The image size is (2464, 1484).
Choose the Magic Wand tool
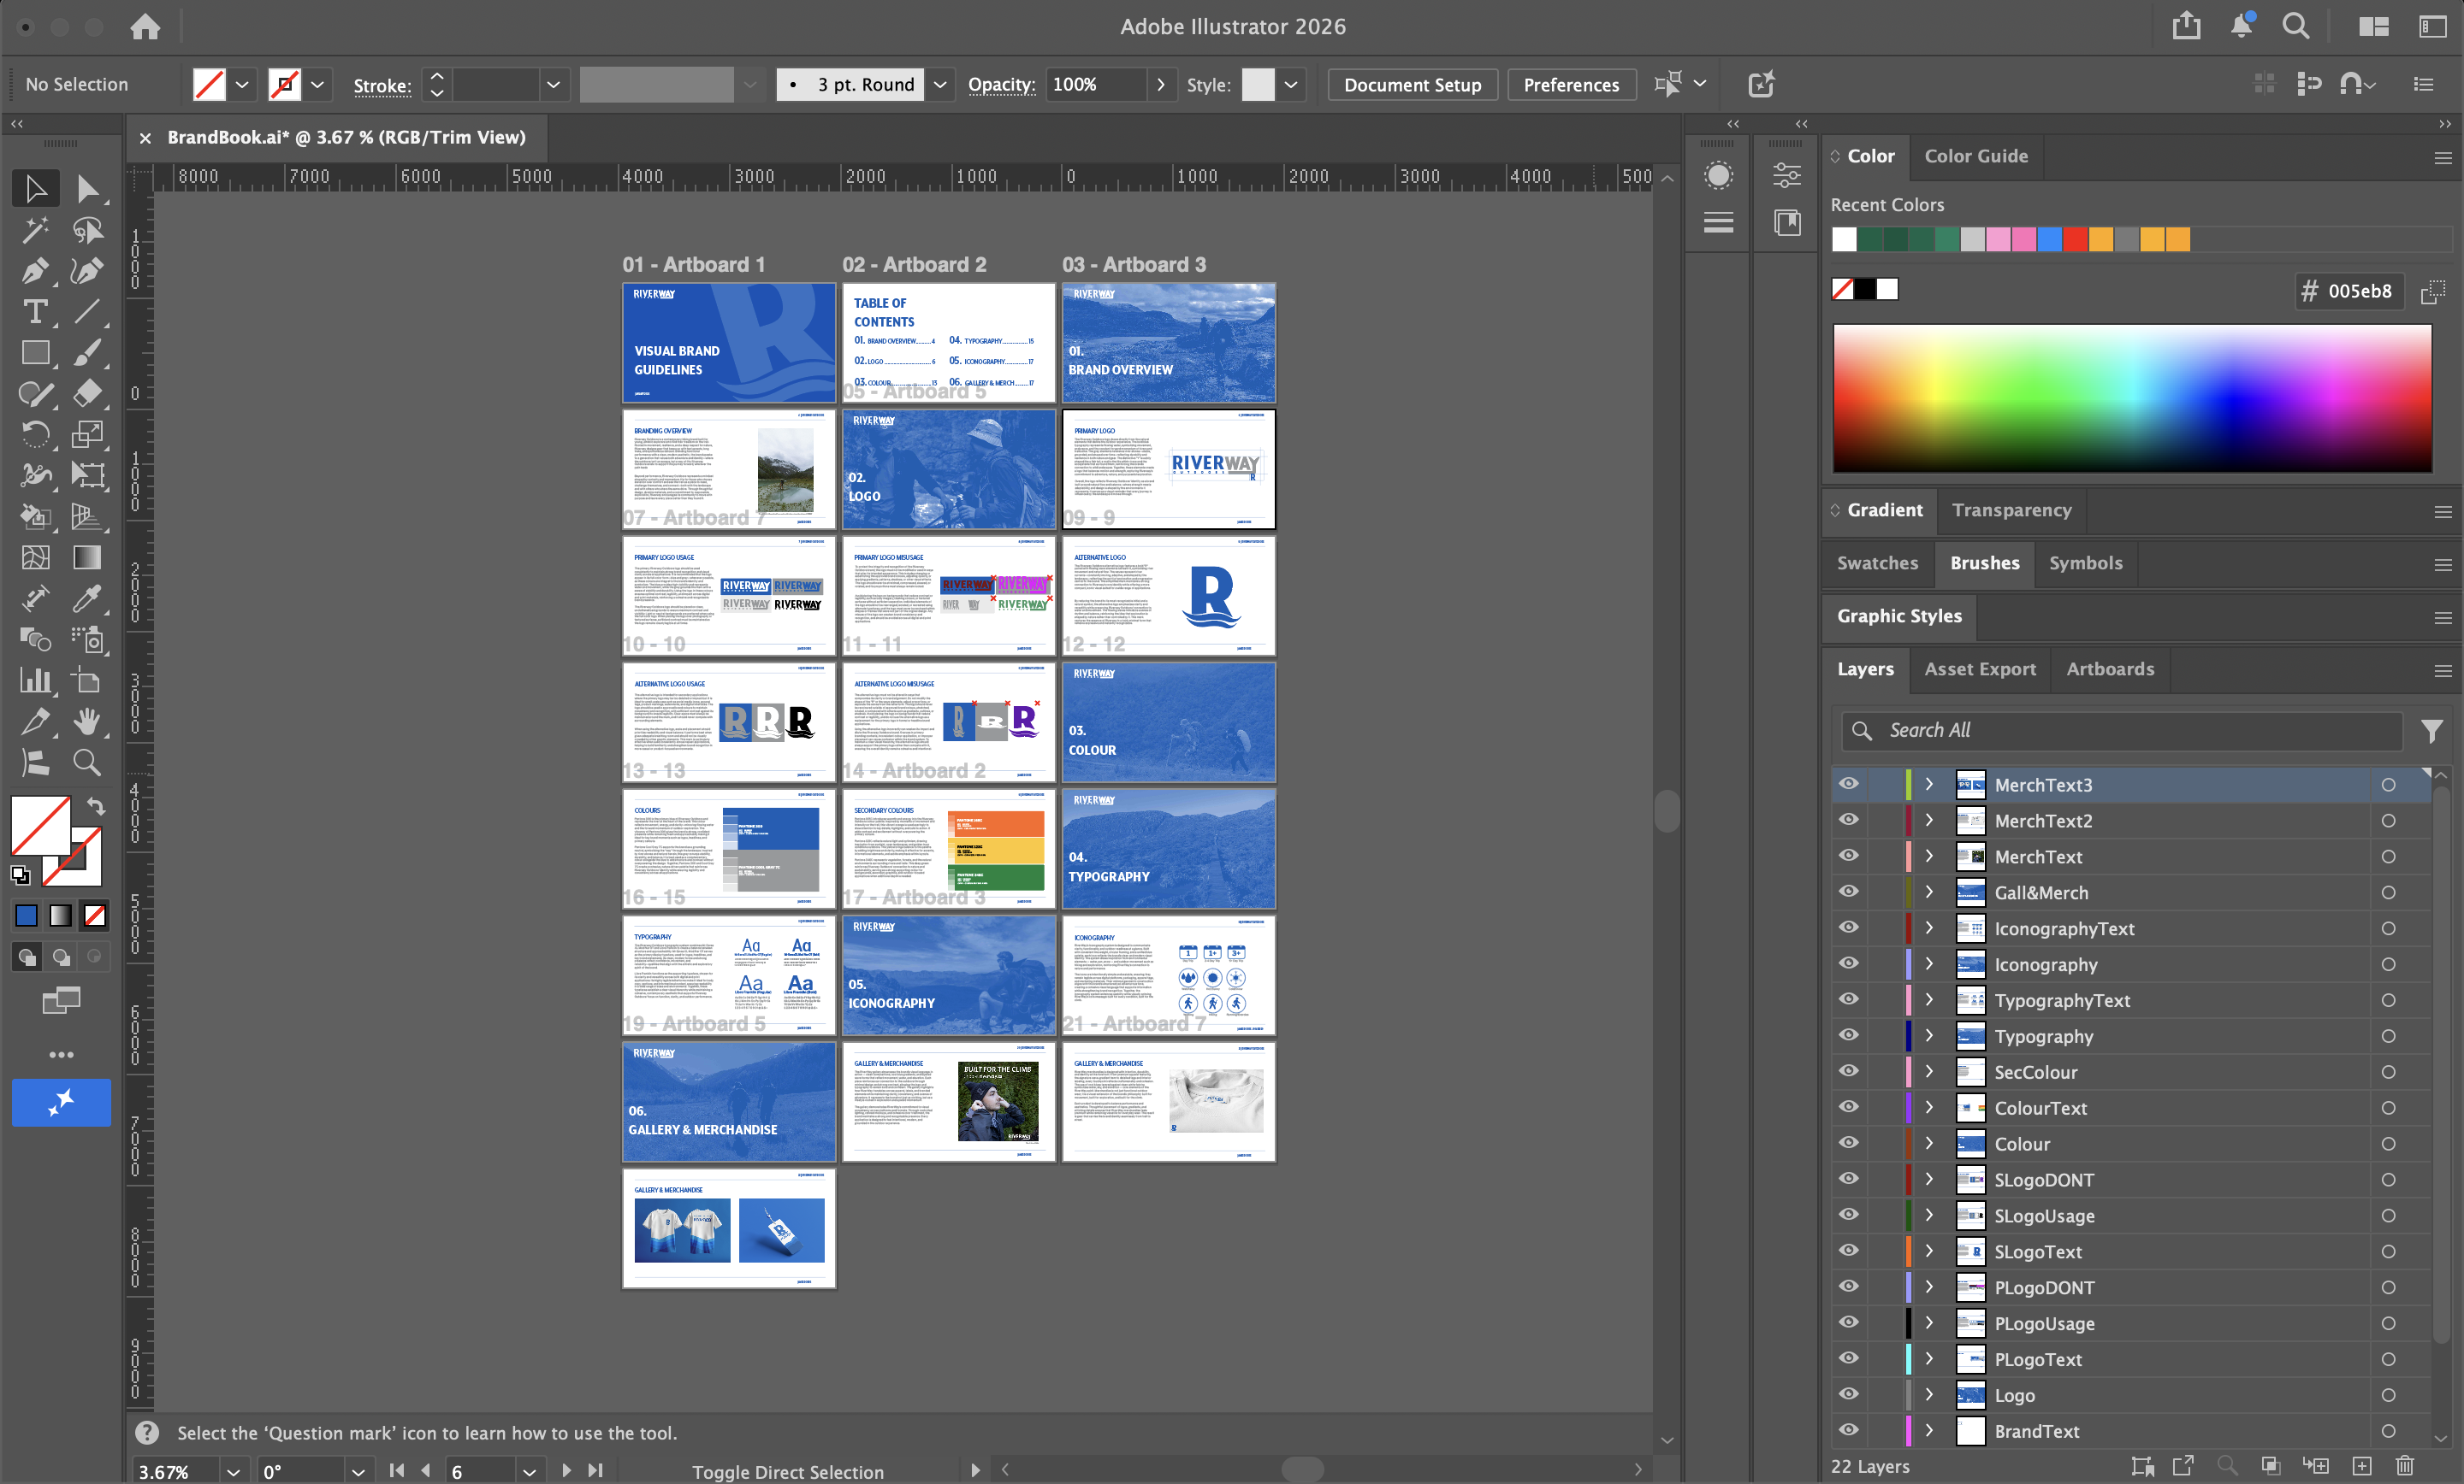coord(35,230)
